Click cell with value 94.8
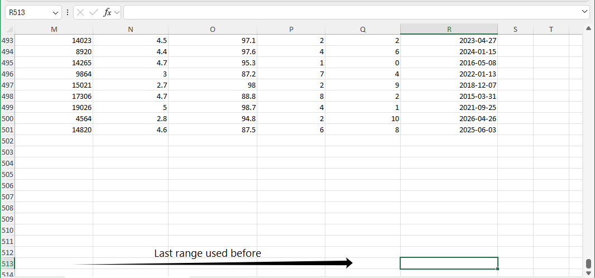Viewport: 595px width, 278px height. (x=213, y=119)
